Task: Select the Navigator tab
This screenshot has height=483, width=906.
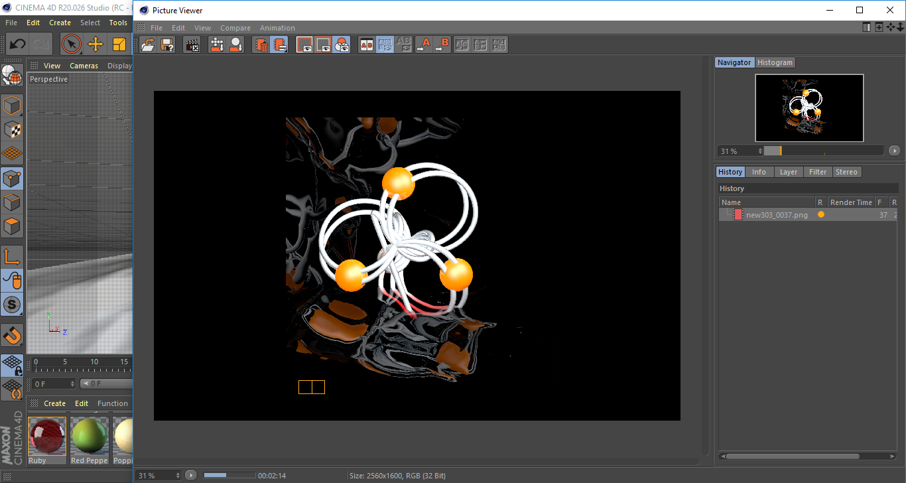Action: pos(734,62)
